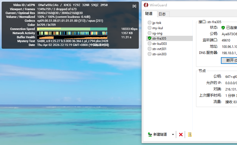Viewport: 237px width, 145px height.
Task: Click the Viewport 1349x759 frames line
Action: [57, 9]
